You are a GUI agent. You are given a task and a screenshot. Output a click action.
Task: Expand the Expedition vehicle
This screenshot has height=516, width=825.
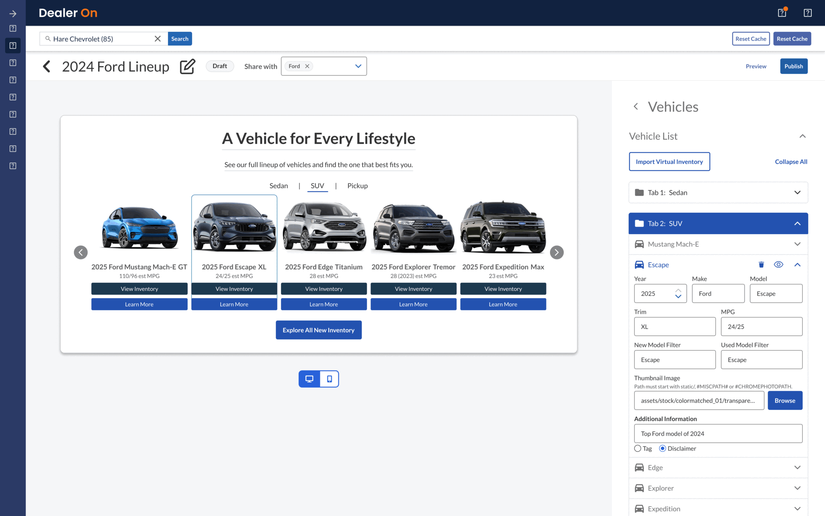click(718, 509)
